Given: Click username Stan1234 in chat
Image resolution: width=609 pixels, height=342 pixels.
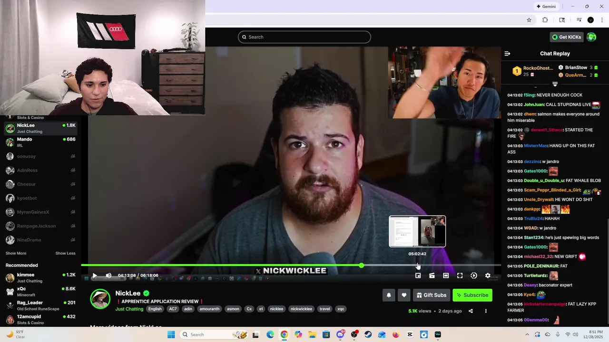Looking at the screenshot, I should [533, 237].
